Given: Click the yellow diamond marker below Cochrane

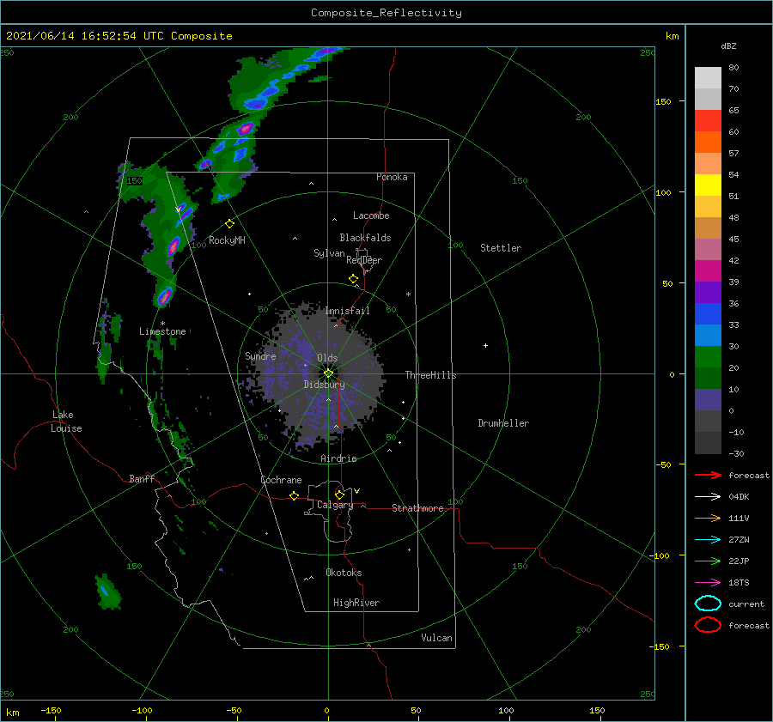Looking at the screenshot, I should 294,495.
